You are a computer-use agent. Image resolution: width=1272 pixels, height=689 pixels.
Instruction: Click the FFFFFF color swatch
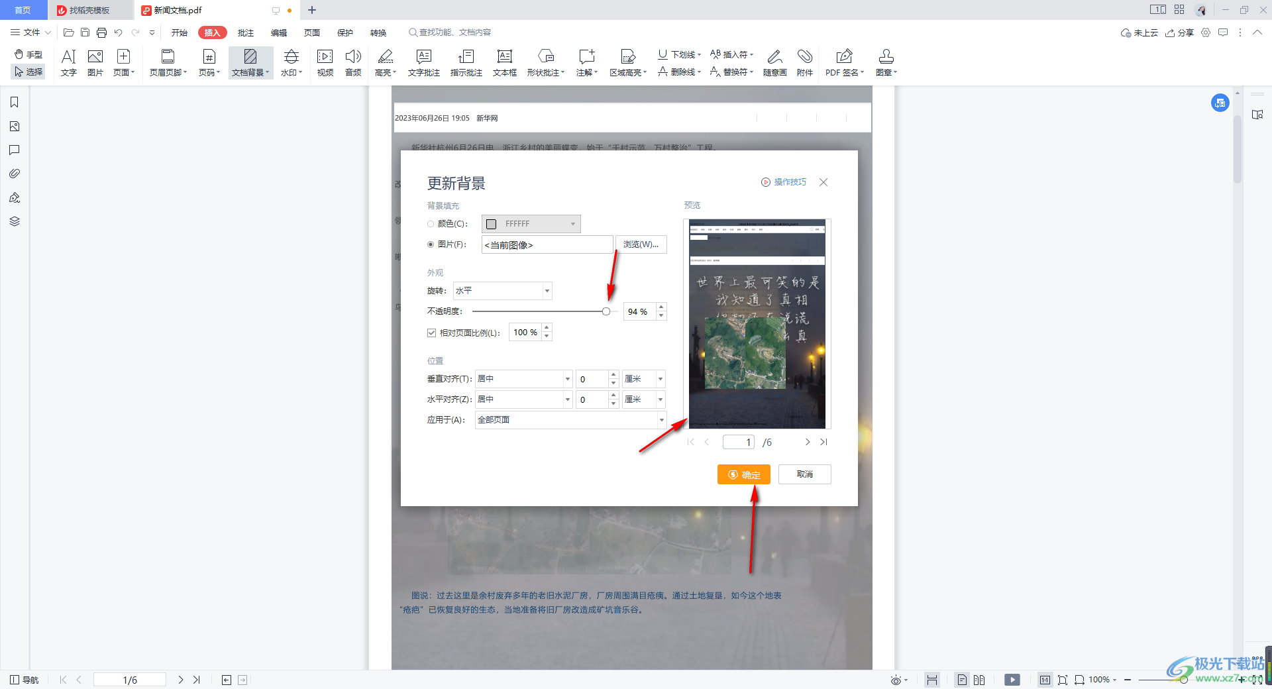492,224
